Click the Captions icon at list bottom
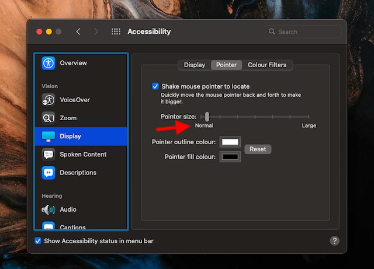 [49, 226]
